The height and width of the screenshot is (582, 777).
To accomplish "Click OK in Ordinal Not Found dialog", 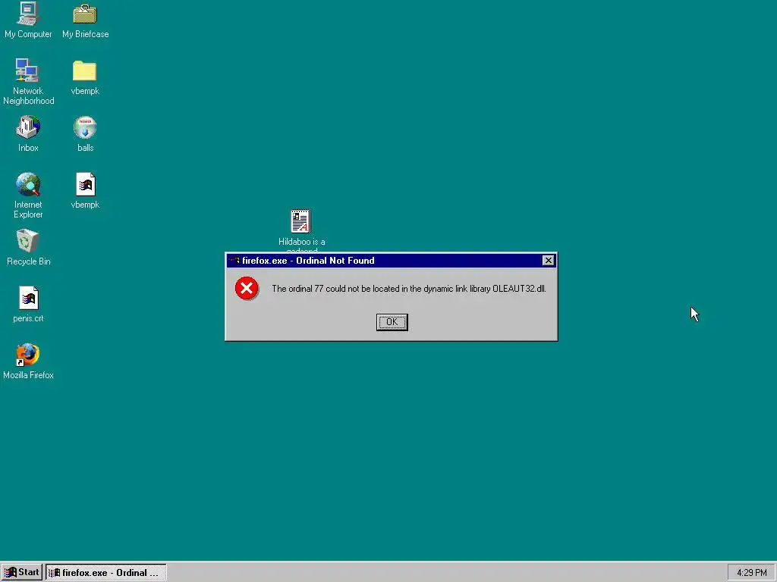I will coord(392,322).
